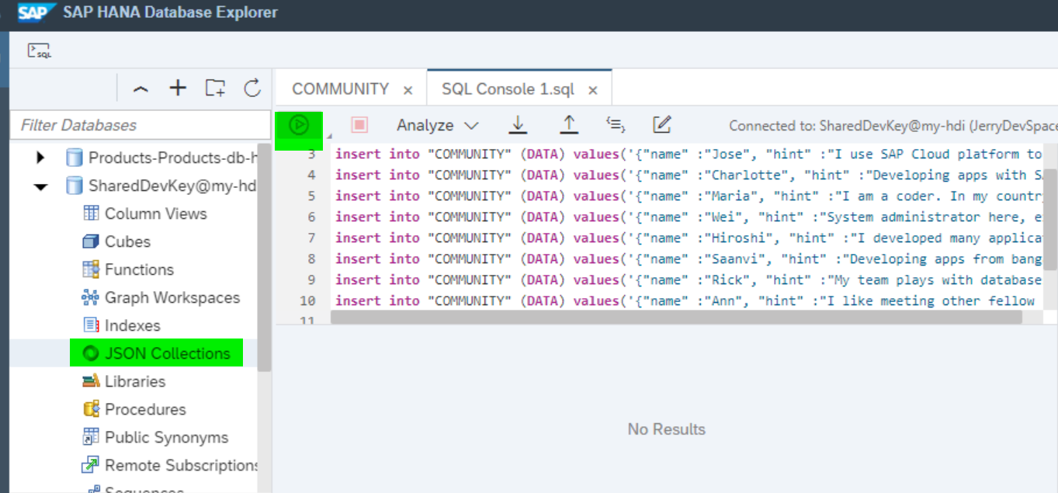Expand the Products-Products-db database node
This screenshot has height=493, width=1058.
(x=40, y=158)
